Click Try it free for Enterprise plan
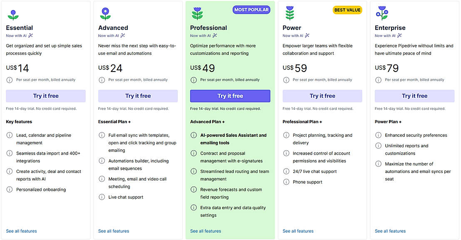Viewport: 461px width, 240px height. (x=414, y=96)
